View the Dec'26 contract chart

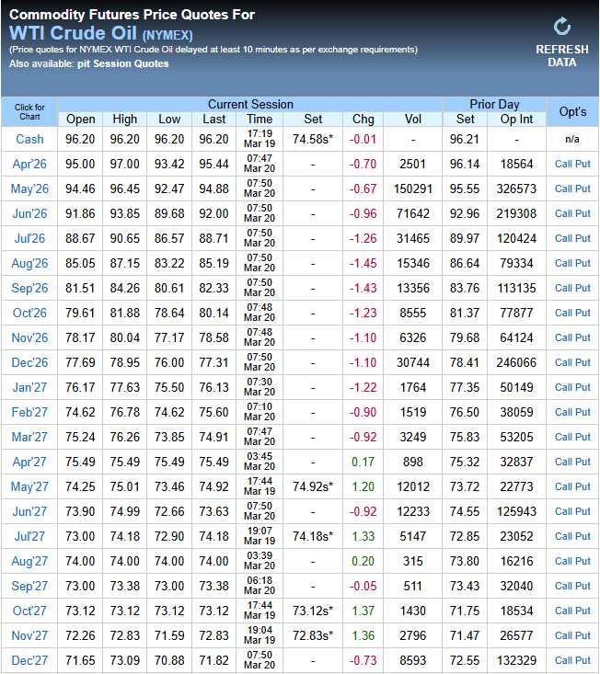[29, 362]
